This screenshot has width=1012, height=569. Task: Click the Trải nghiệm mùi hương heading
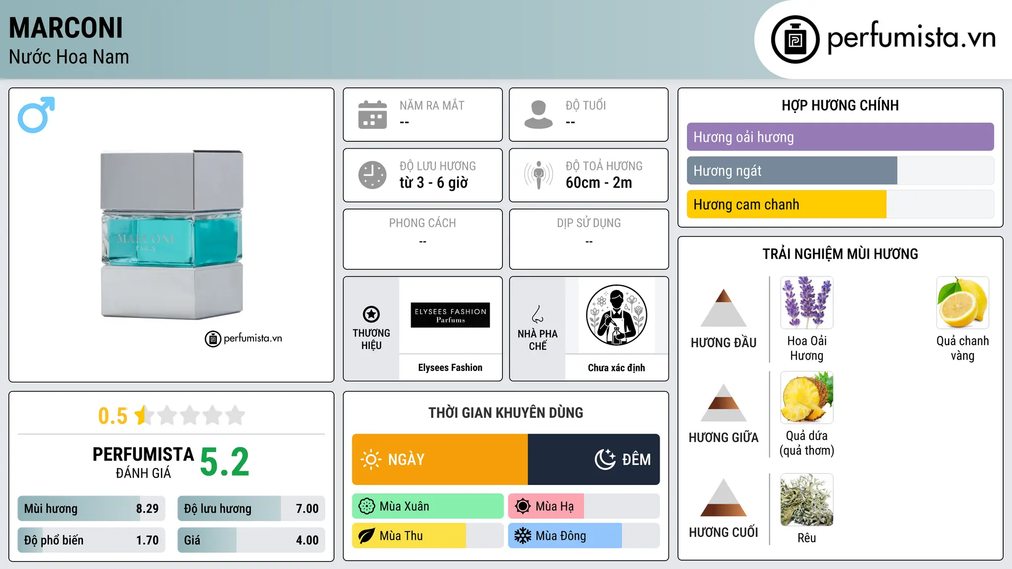pyautogui.click(x=840, y=254)
